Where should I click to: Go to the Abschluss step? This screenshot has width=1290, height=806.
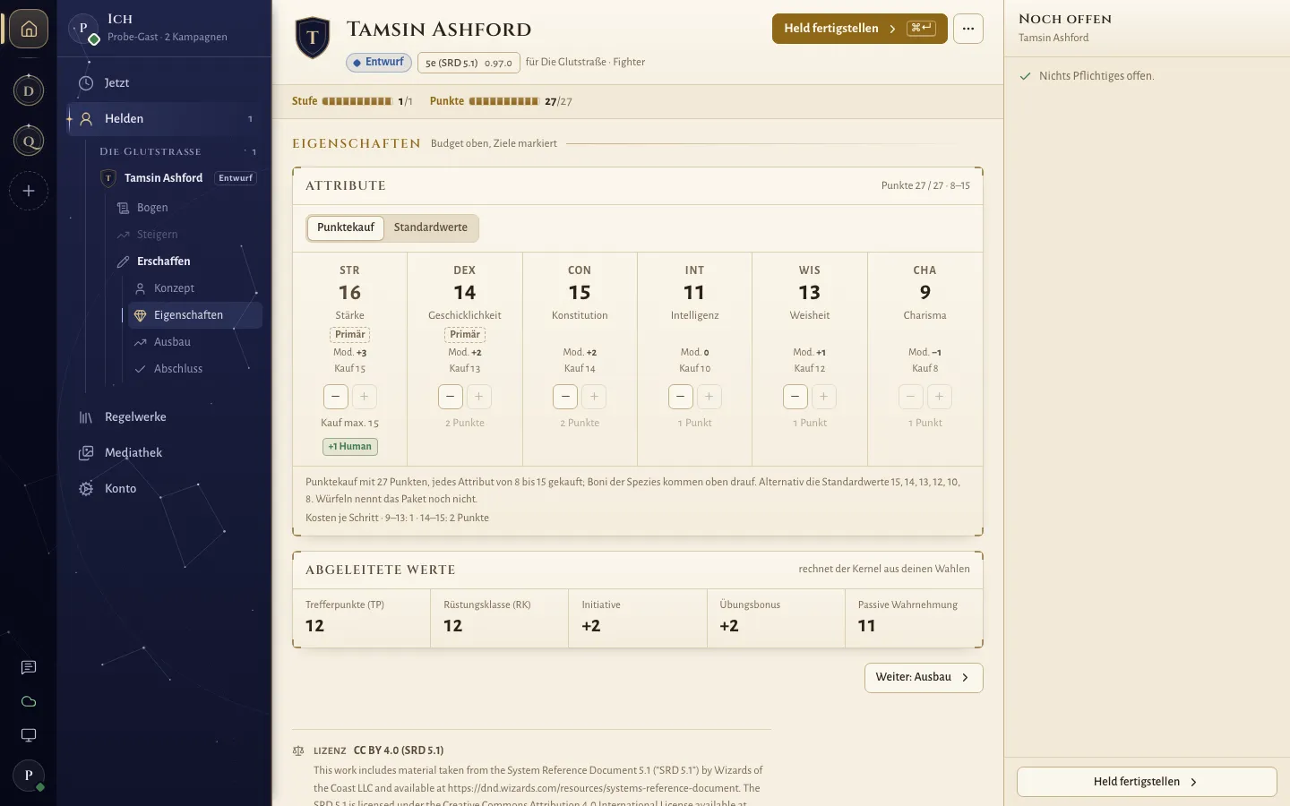(195, 369)
